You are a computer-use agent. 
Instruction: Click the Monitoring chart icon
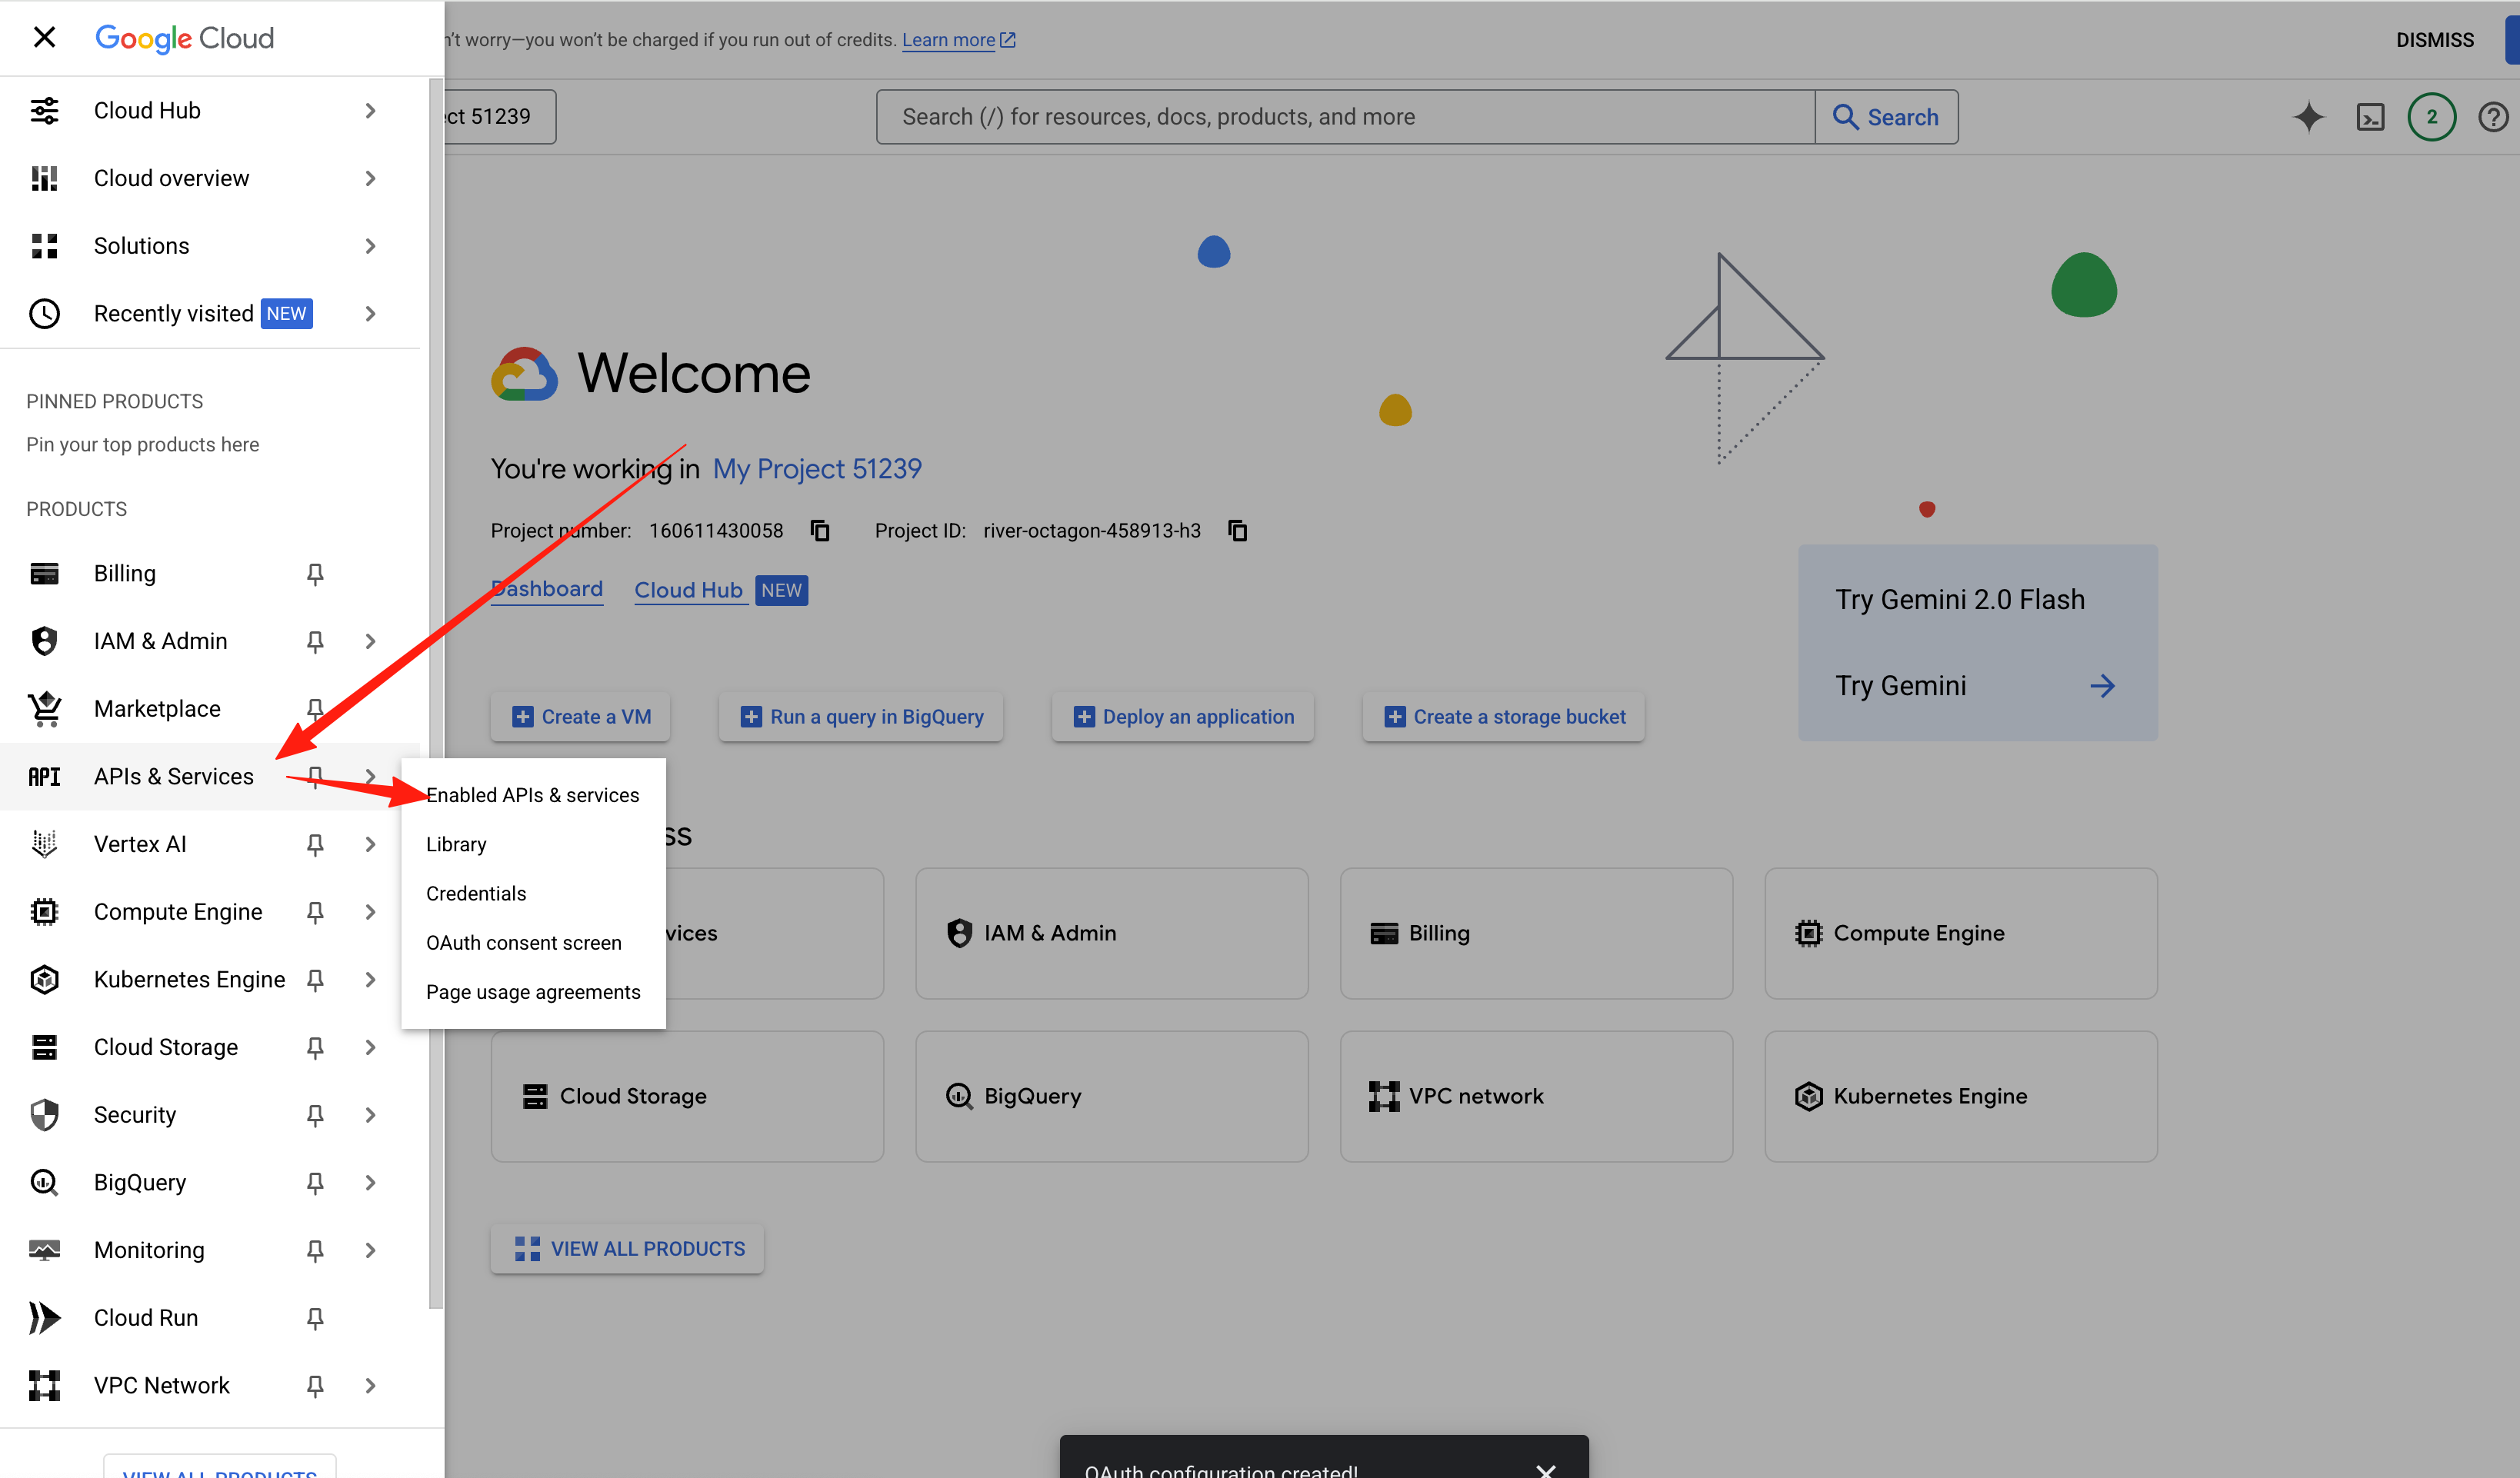pyautogui.click(x=44, y=1250)
